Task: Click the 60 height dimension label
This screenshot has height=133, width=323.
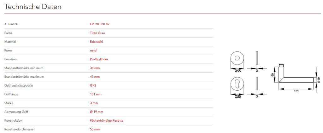Action: point(273,75)
